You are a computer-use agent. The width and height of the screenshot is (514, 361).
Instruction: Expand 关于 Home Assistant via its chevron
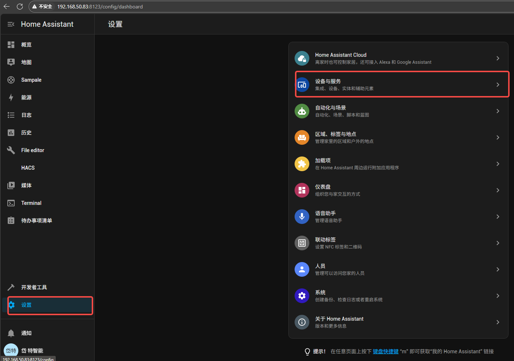[x=497, y=322]
